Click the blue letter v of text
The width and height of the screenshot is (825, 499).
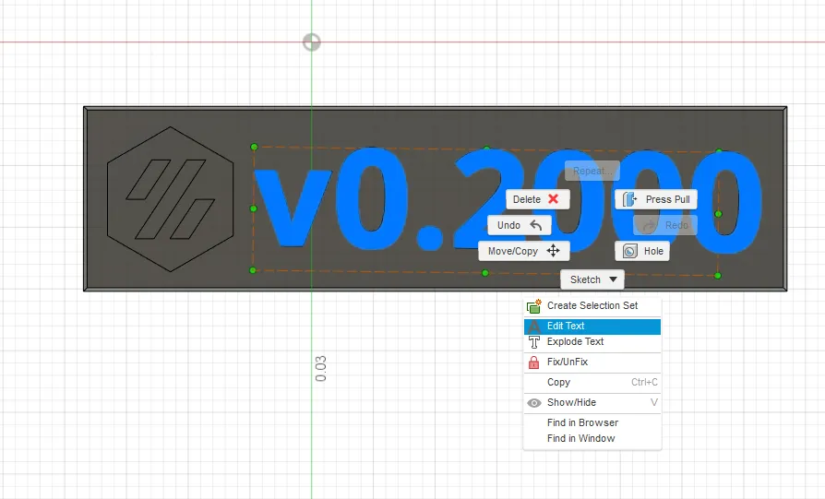293,208
